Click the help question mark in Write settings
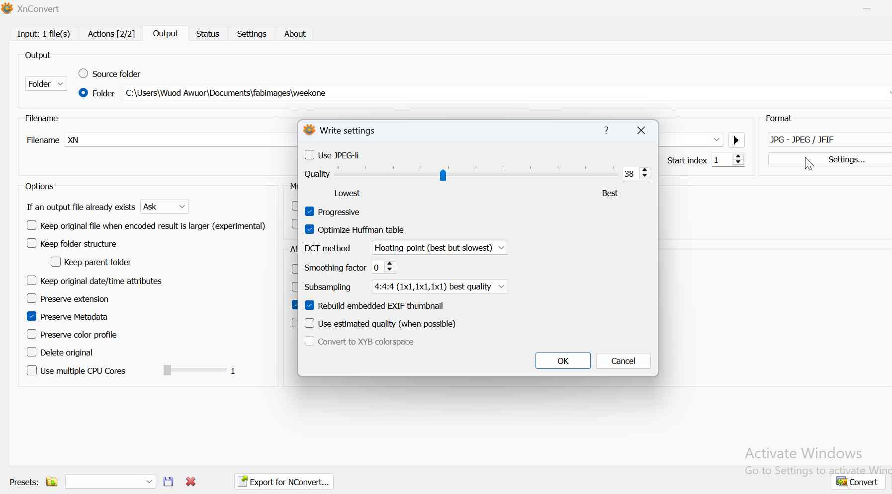The image size is (892, 494). click(x=606, y=131)
